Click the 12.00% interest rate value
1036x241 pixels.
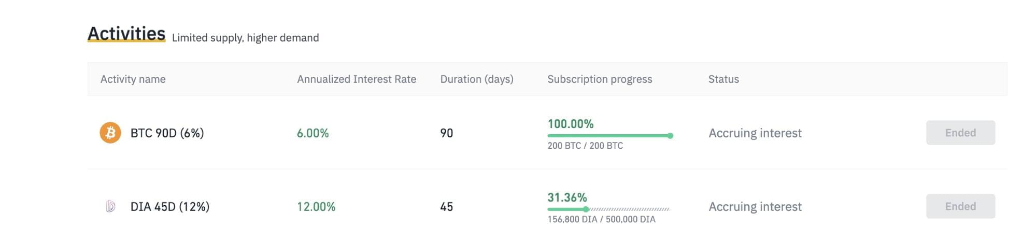coord(316,207)
